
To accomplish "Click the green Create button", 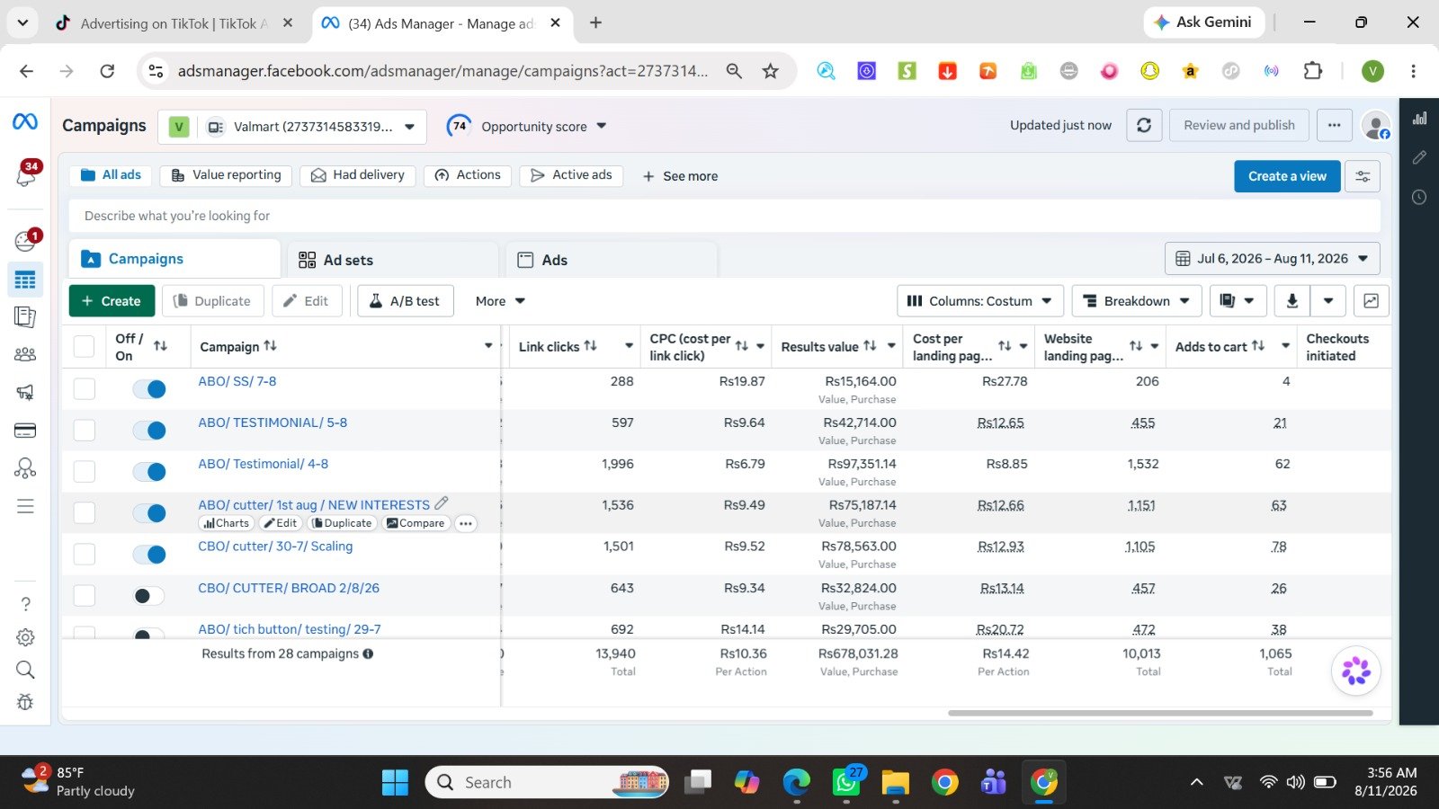I will point(112,301).
